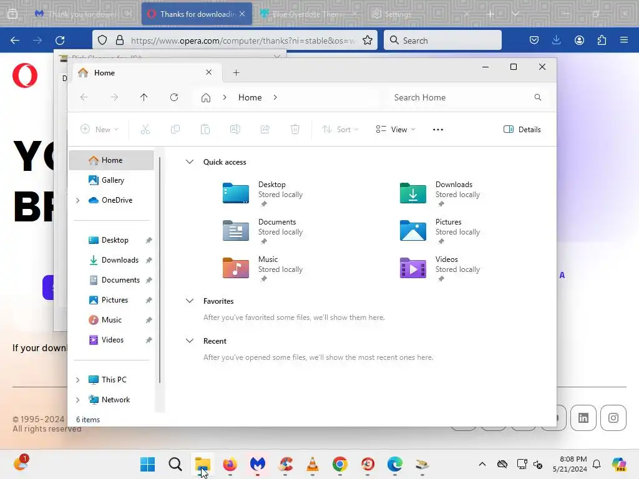Click the Rename icon in Explorer toolbar
639x479 pixels.
235,130
